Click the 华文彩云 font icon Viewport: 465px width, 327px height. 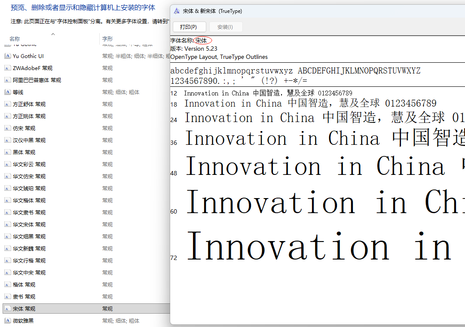(x=7, y=164)
